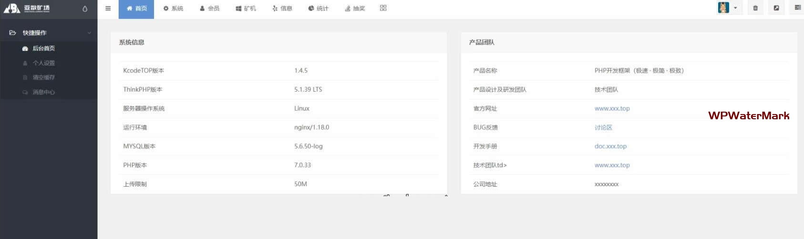Open the 系统 system menu

click(x=173, y=9)
